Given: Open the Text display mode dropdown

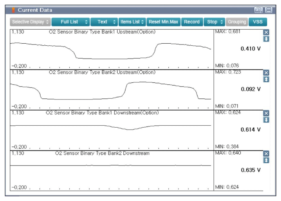Looking at the screenshot, I should [104, 22].
